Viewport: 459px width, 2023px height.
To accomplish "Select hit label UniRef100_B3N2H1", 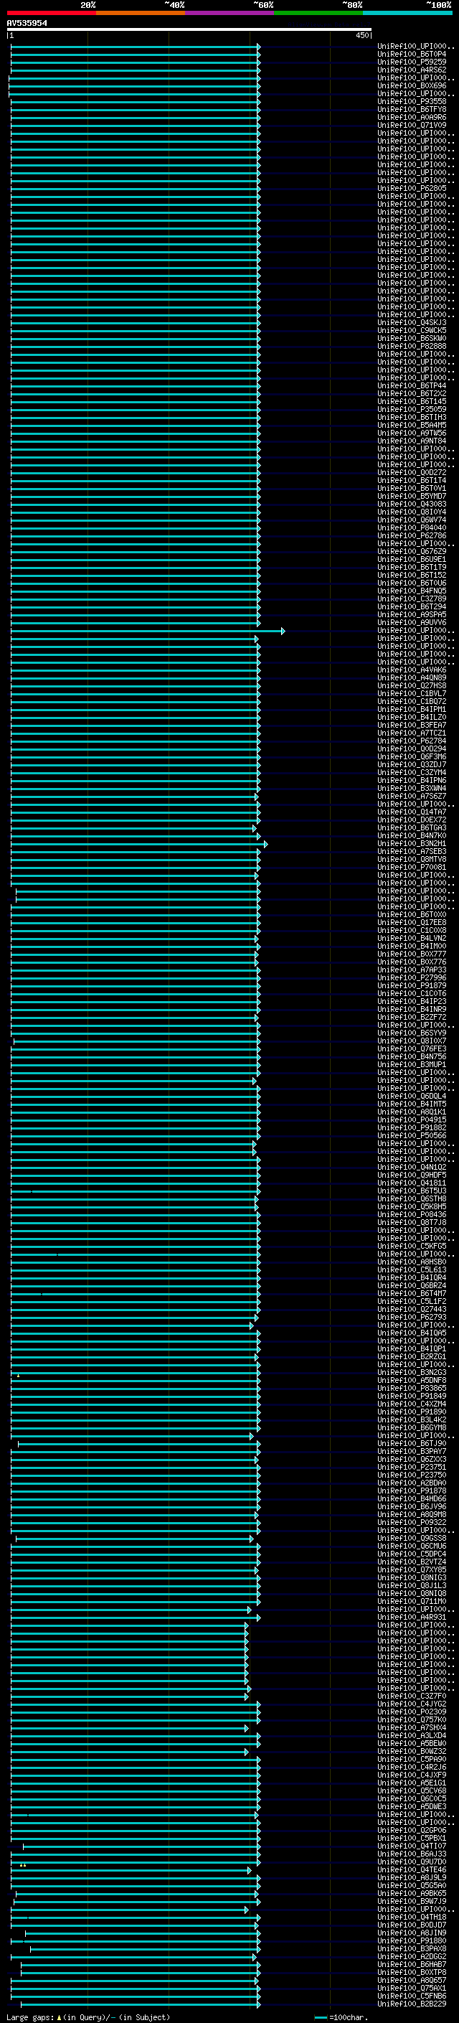I will [412, 843].
